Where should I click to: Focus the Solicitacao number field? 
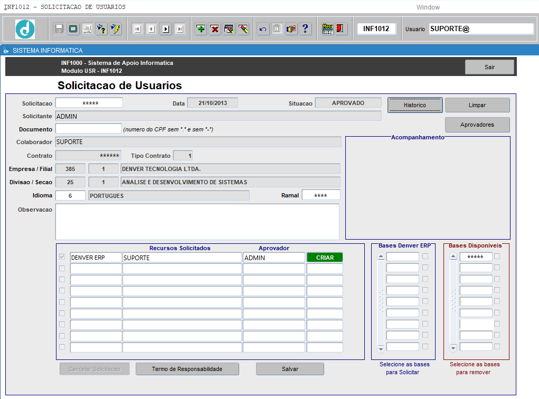pos(89,103)
